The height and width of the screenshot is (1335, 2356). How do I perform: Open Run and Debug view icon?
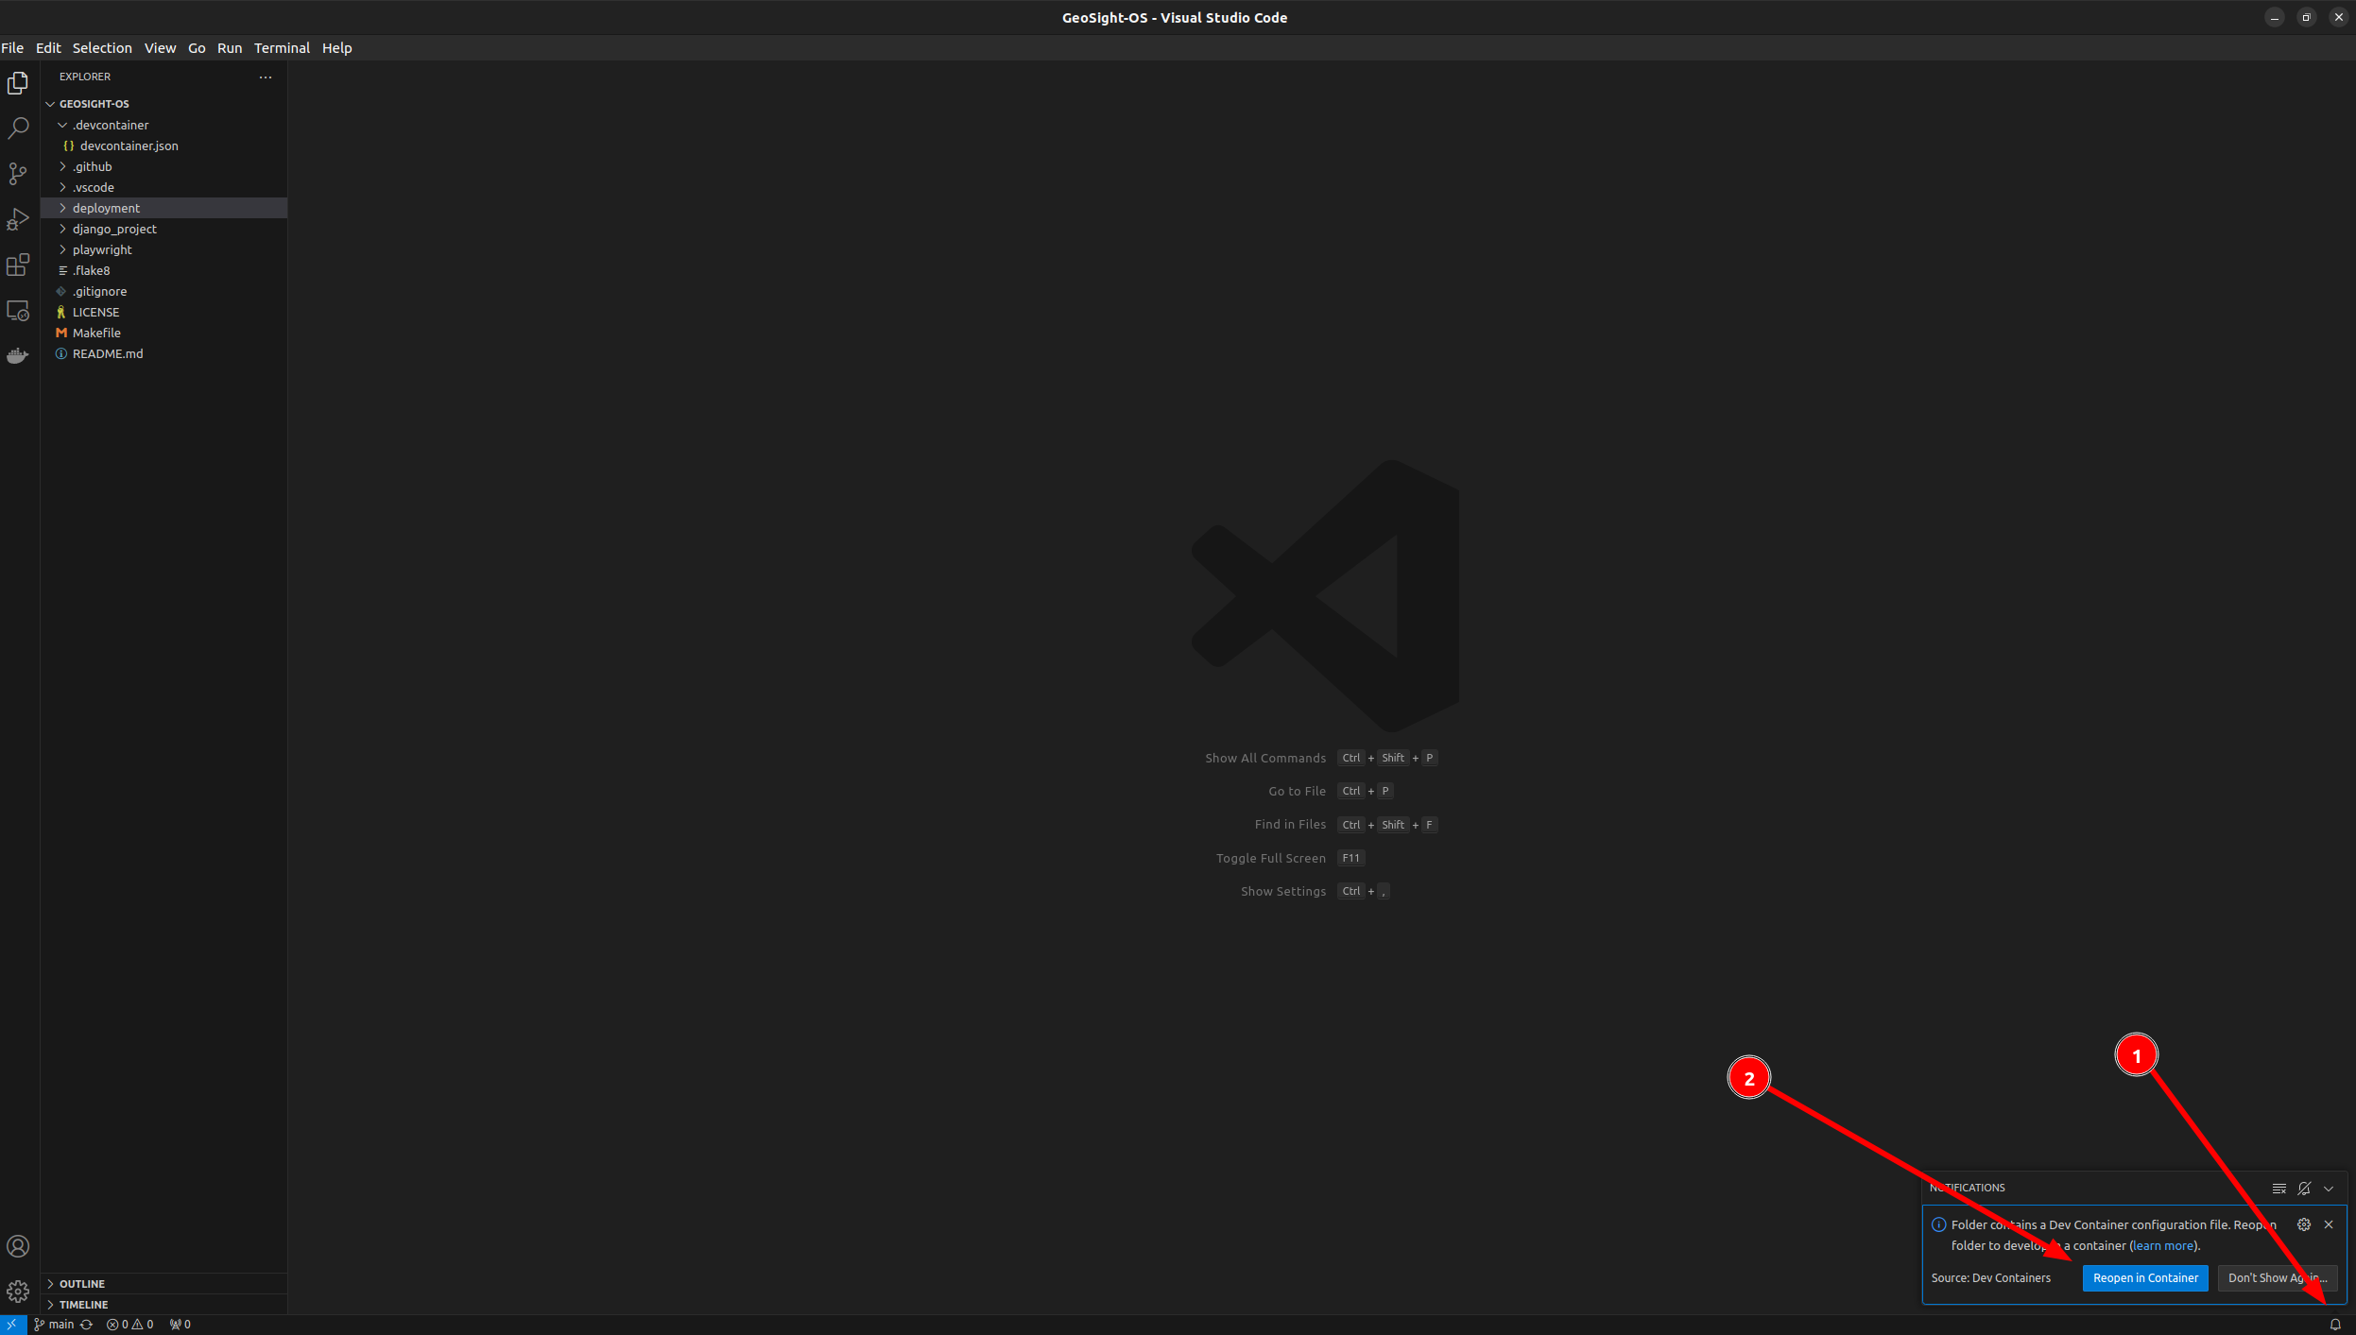click(x=18, y=219)
